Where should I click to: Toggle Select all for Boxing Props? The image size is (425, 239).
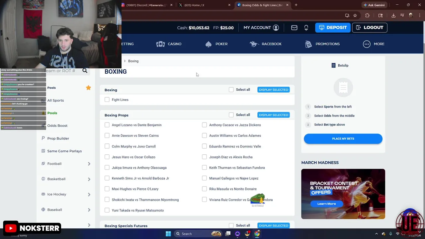pyautogui.click(x=231, y=115)
